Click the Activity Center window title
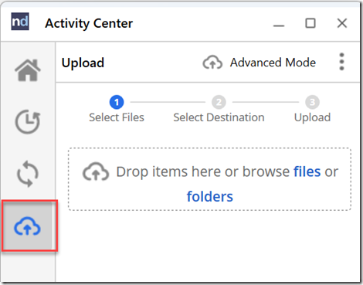The width and height of the screenshot is (363, 285). [89, 24]
